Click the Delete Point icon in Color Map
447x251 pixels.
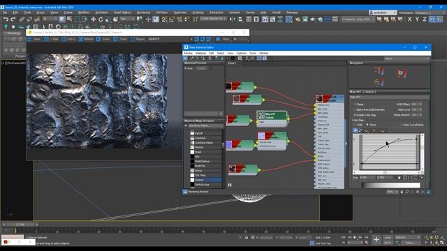[374, 130]
